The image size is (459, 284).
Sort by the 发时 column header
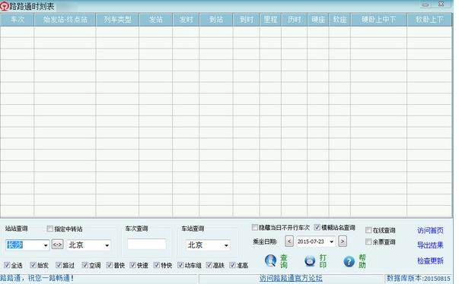coord(186,20)
